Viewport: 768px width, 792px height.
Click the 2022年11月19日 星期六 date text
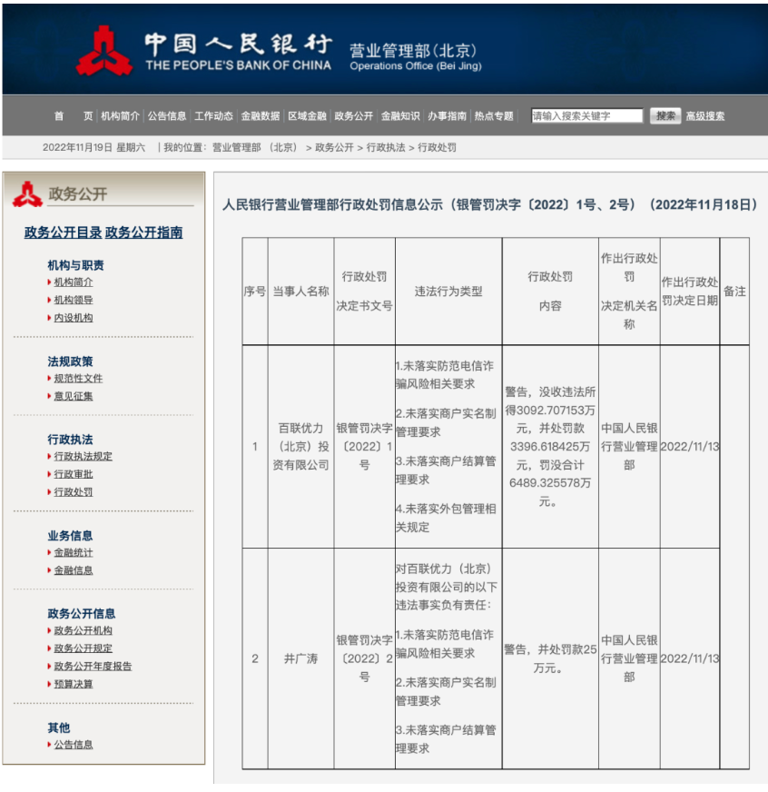[x=94, y=147]
